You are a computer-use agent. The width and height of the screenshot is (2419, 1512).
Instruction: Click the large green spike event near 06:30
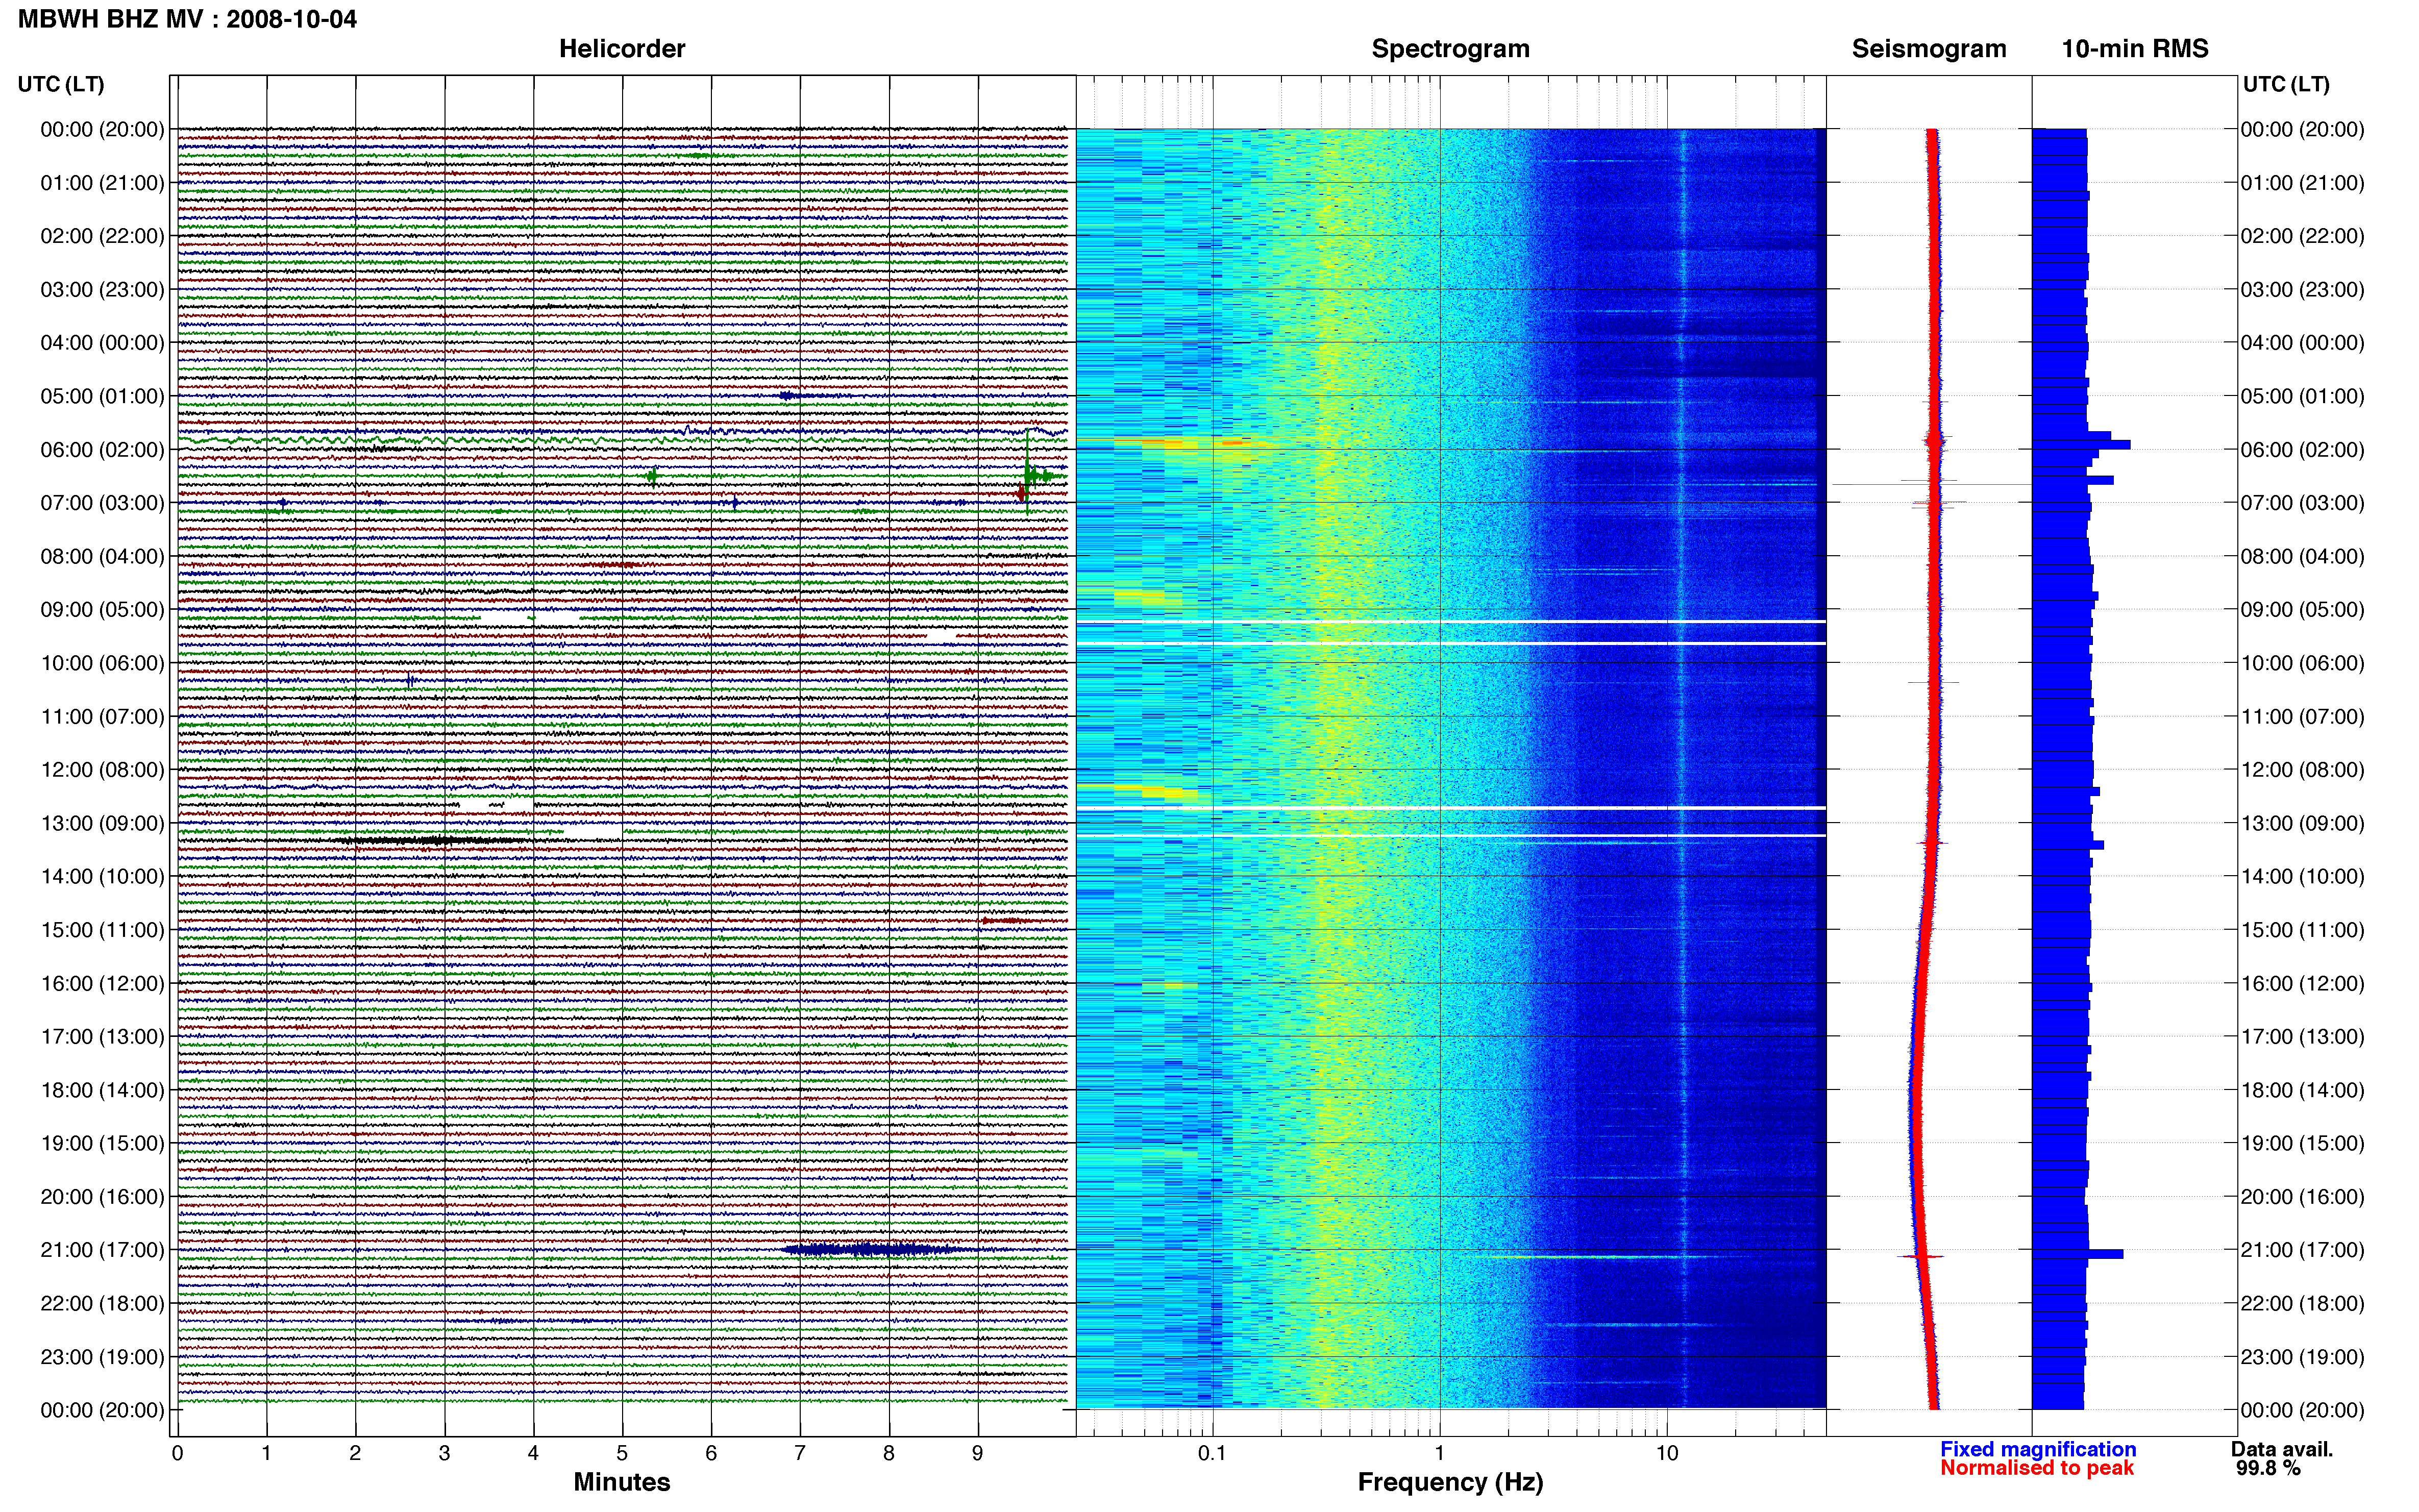tap(1029, 474)
